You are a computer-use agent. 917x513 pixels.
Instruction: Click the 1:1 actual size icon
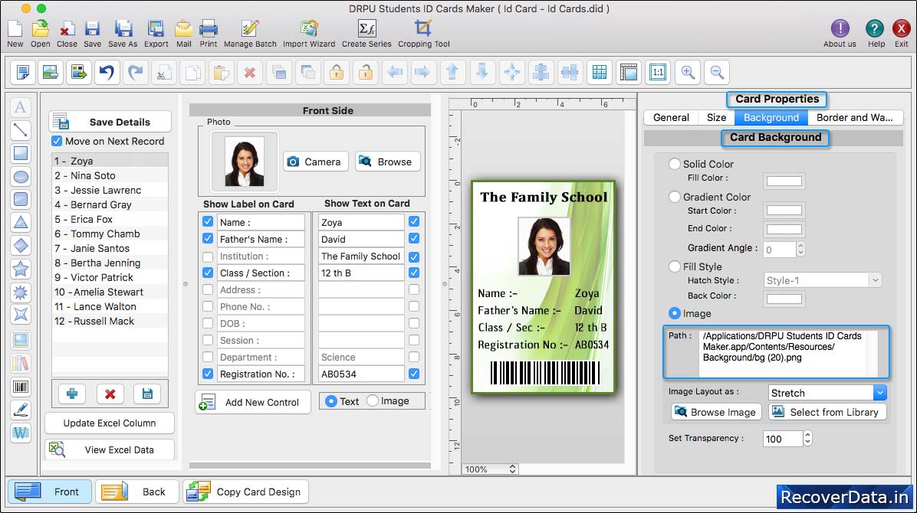pos(658,73)
